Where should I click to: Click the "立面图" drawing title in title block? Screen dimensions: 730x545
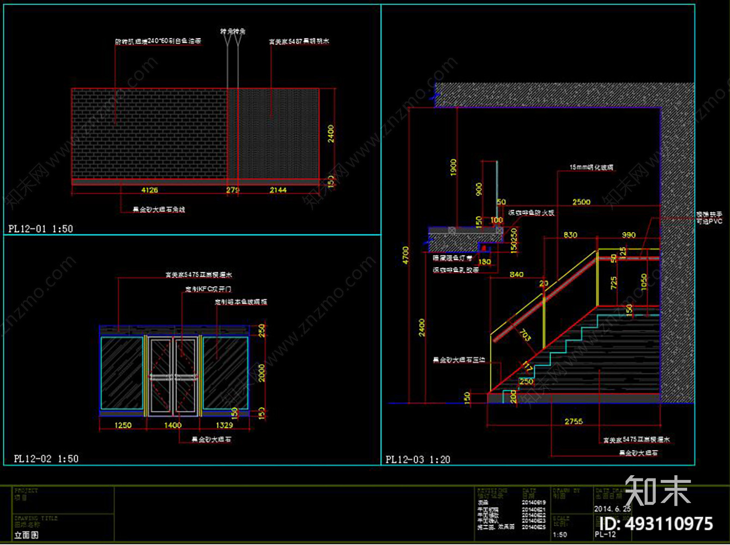tap(26, 535)
